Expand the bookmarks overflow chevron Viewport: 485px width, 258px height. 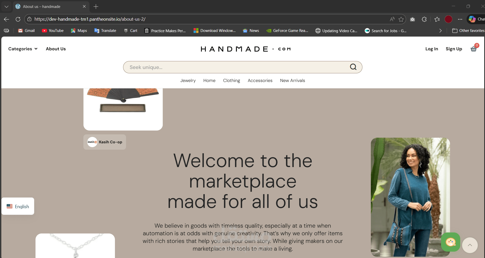click(x=440, y=31)
